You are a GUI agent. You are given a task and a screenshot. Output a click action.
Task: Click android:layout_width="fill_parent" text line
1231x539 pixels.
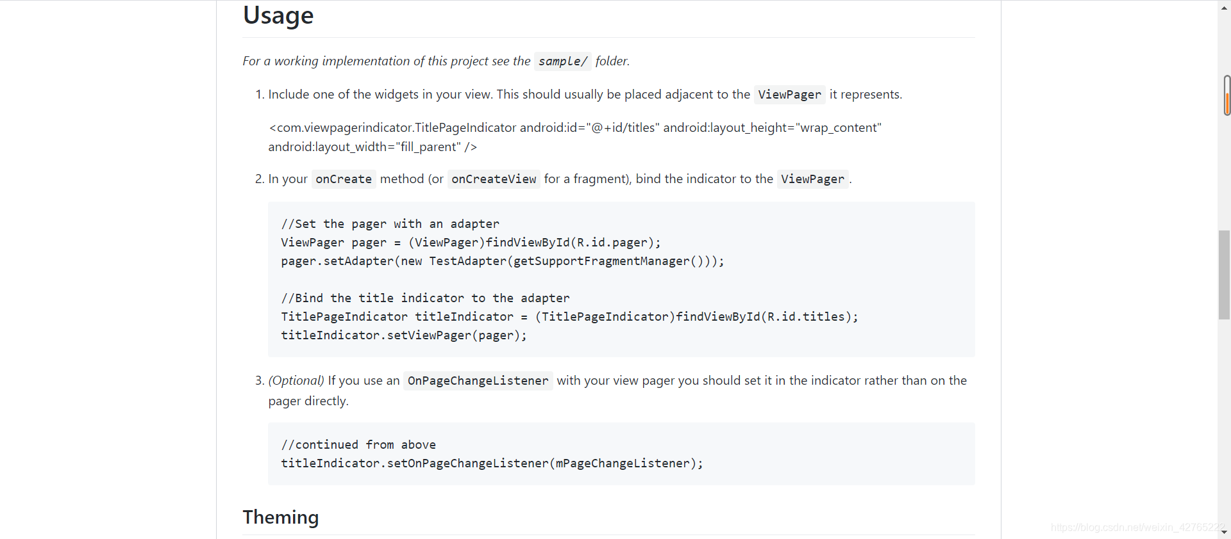(x=373, y=147)
